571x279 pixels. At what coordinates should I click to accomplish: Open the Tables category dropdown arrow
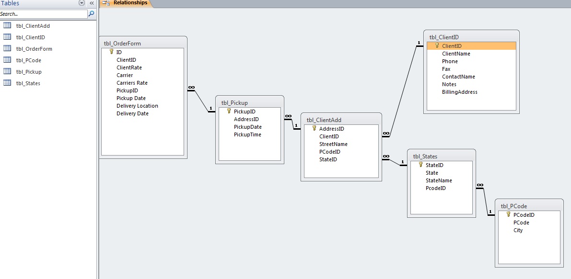pos(82,3)
